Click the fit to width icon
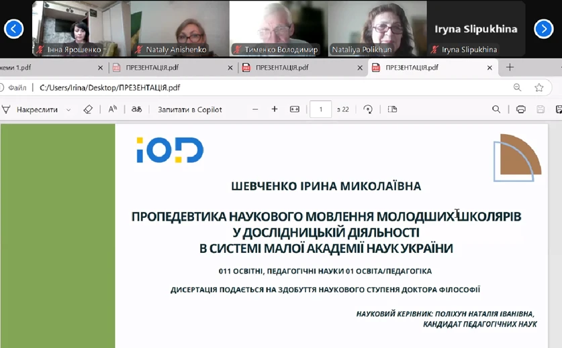The width and height of the screenshot is (562, 348). pos(295,109)
